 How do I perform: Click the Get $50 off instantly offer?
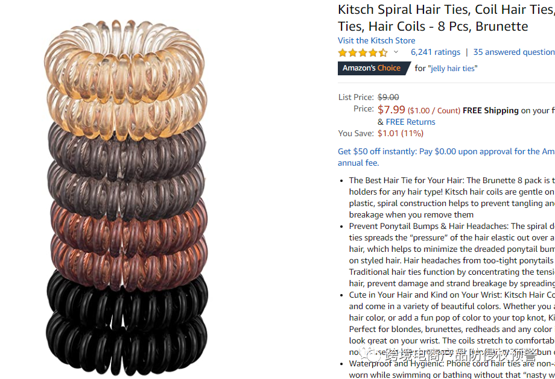coord(446,151)
